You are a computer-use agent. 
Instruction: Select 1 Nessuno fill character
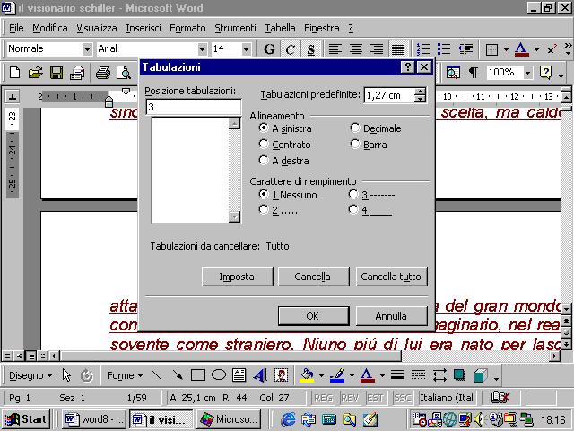click(288, 195)
